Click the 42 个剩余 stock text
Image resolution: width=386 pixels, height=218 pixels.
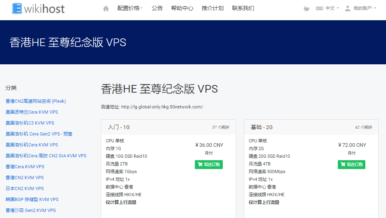coord(363,127)
